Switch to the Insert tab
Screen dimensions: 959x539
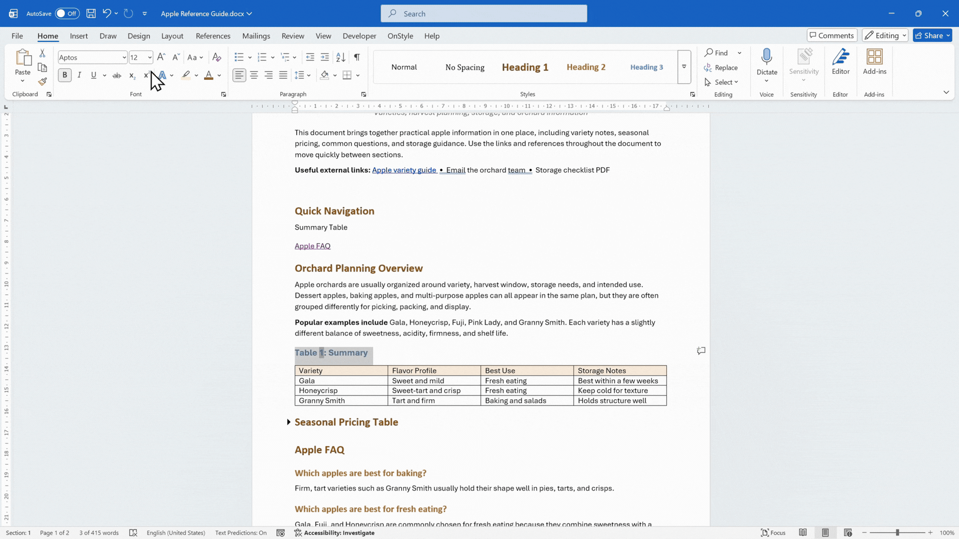coord(79,36)
